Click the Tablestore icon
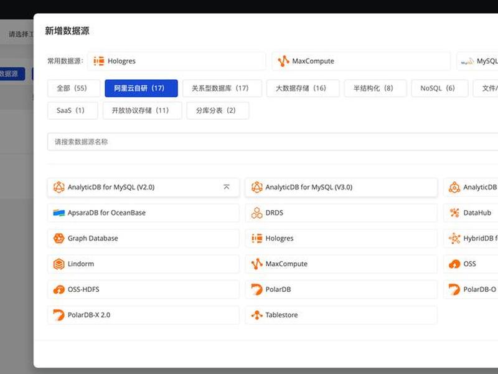 click(257, 315)
